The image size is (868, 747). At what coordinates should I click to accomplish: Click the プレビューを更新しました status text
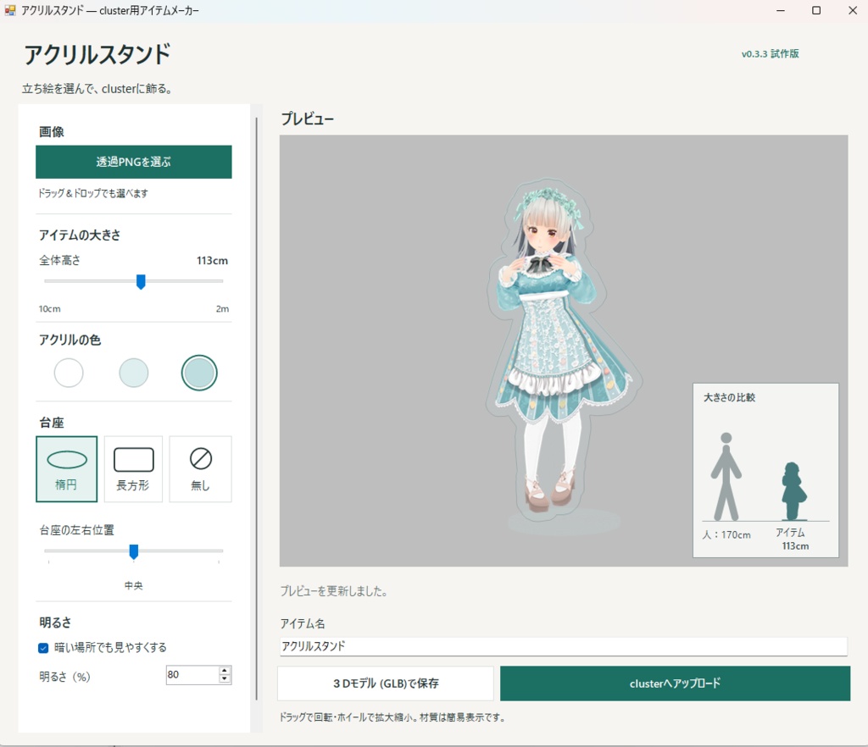point(333,591)
